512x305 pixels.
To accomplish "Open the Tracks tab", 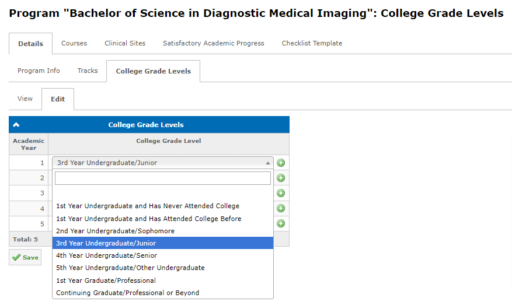I will (88, 71).
